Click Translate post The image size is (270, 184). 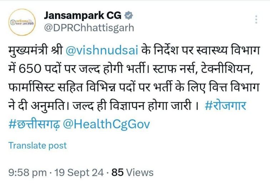37,145
